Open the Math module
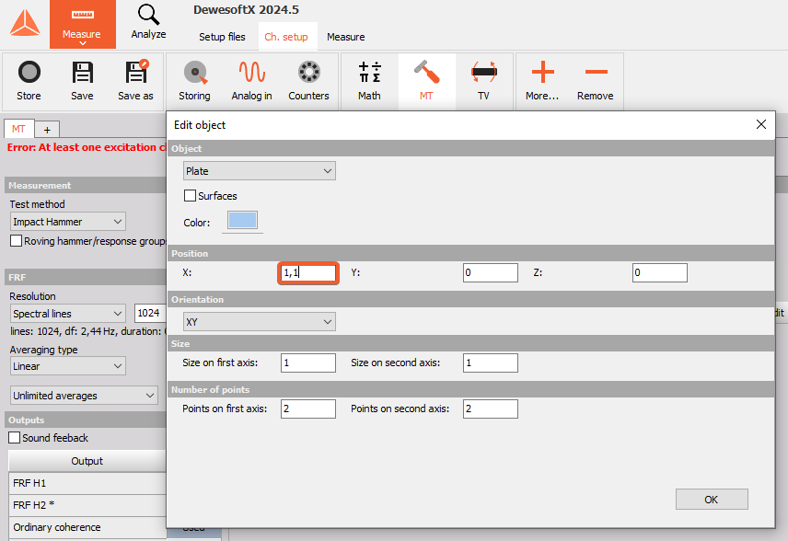Screen dimensions: 788x541 369,81
